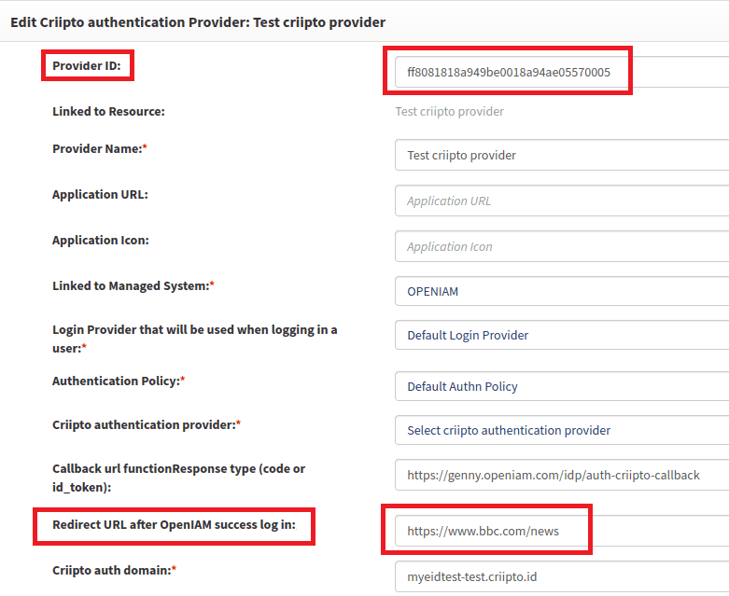Click the Linked to Managed System label
The image size is (729, 596).
click(x=133, y=285)
